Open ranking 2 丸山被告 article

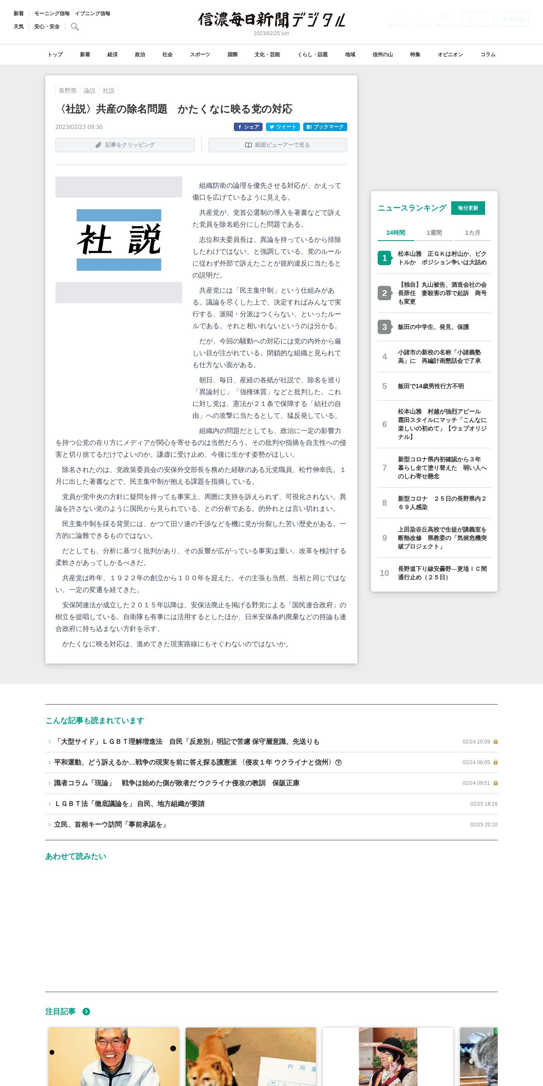[434, 293]
